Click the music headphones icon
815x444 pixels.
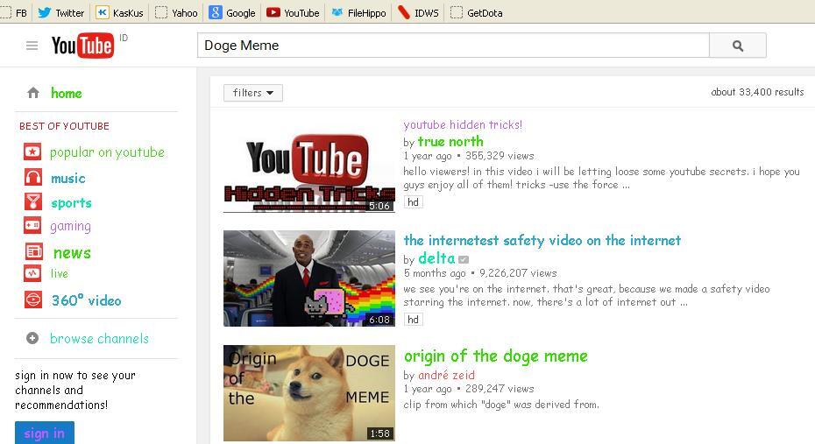[x=32, y=178]
